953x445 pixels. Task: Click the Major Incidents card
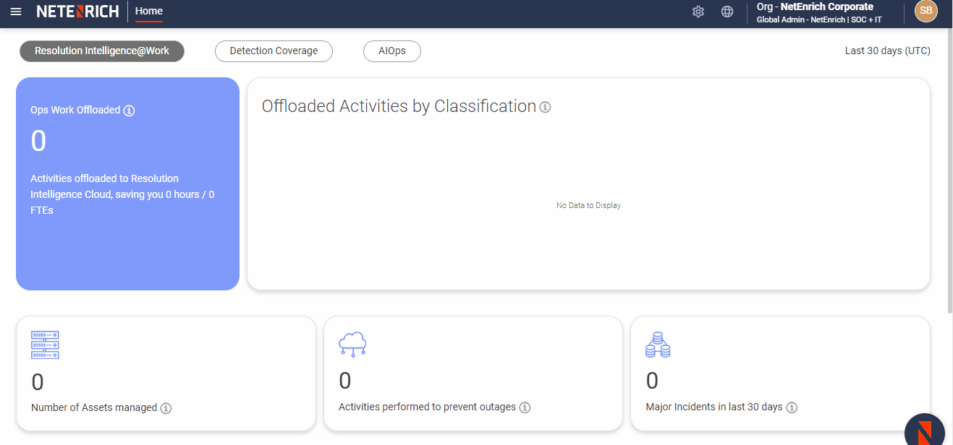pyautogui.click(x=780, y=373)
